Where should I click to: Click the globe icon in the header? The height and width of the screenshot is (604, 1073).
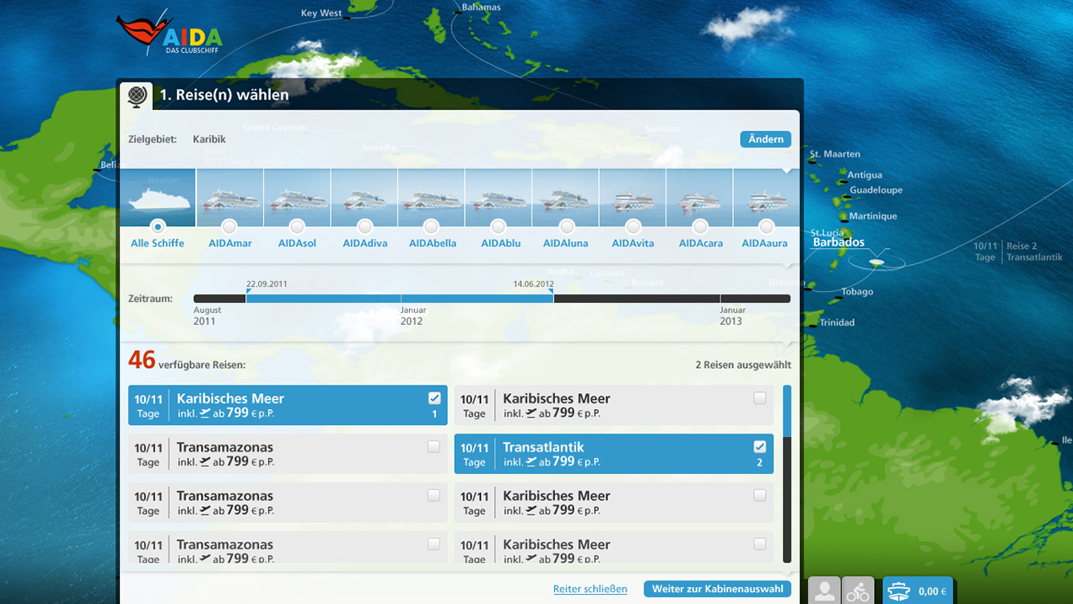tap(137, 95)
